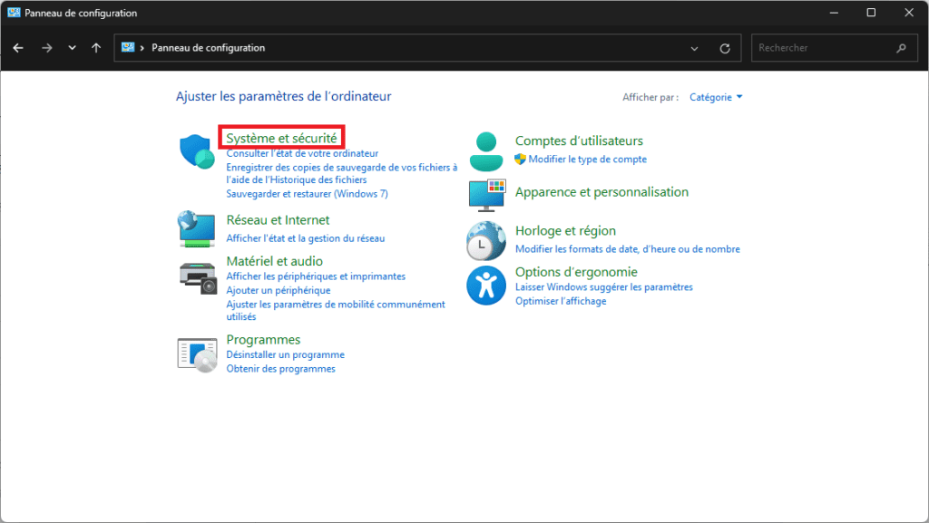Click the Matériel et audio printer icon
The height and width of the screenshot is (523, 929).
(x=197, y=276)
